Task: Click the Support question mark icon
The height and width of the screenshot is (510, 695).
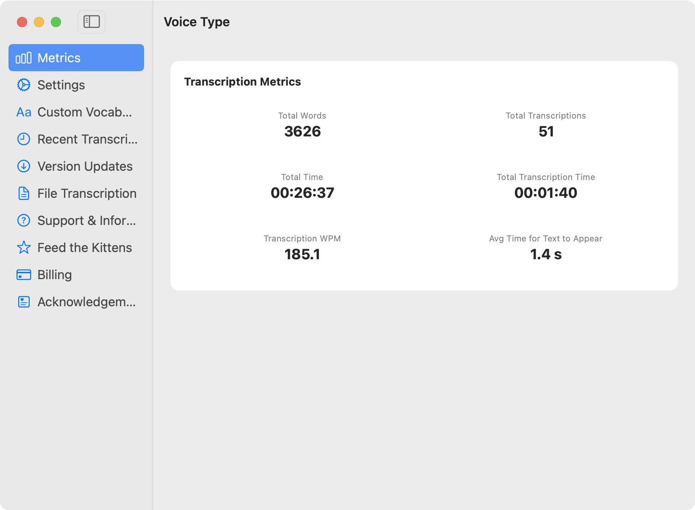Action: pyautogui.click(x=24, y=220)
